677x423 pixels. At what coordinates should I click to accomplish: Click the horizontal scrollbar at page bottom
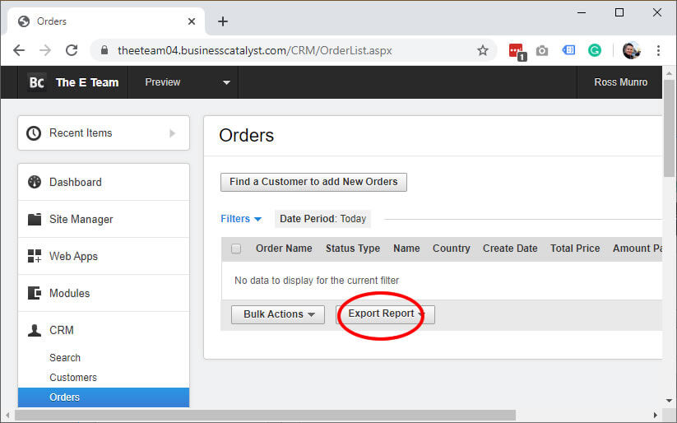(x=263, y=416)
